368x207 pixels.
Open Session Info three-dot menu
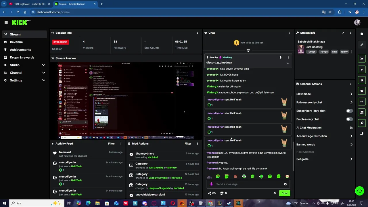click(x=197, y=33)
